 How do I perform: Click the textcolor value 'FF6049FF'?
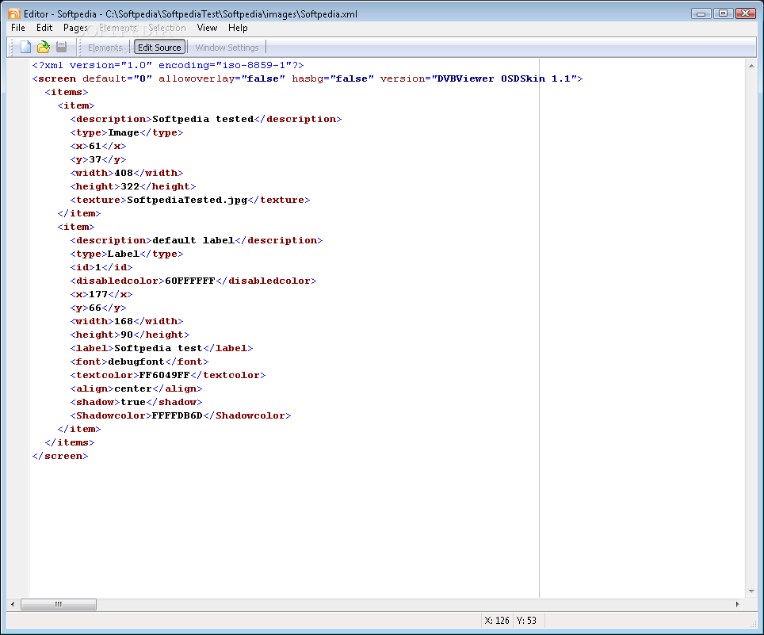tap(165, 375)
